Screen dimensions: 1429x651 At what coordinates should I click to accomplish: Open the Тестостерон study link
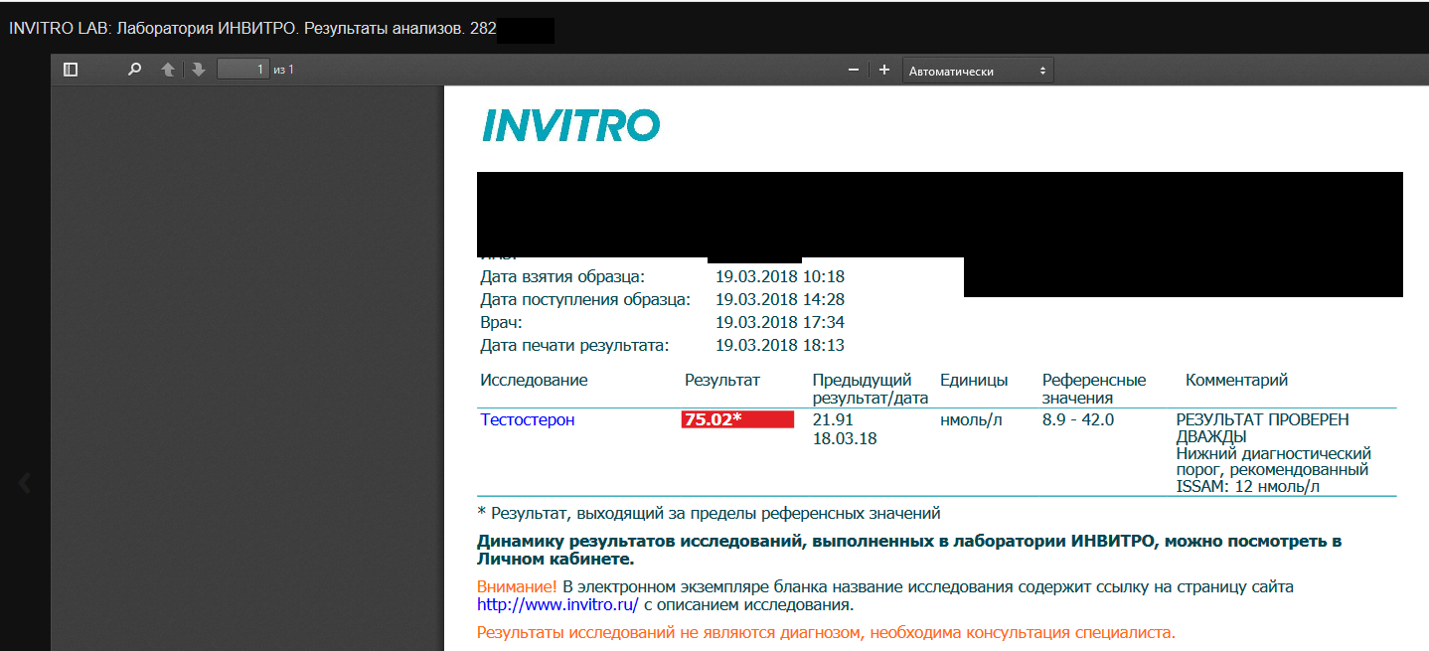(x=528, y=420)
